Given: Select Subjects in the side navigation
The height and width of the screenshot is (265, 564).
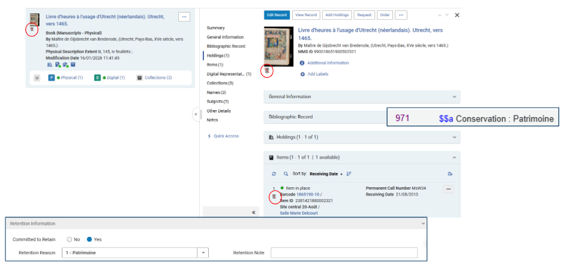Looking at the screenshot, I should pos(217,102).
